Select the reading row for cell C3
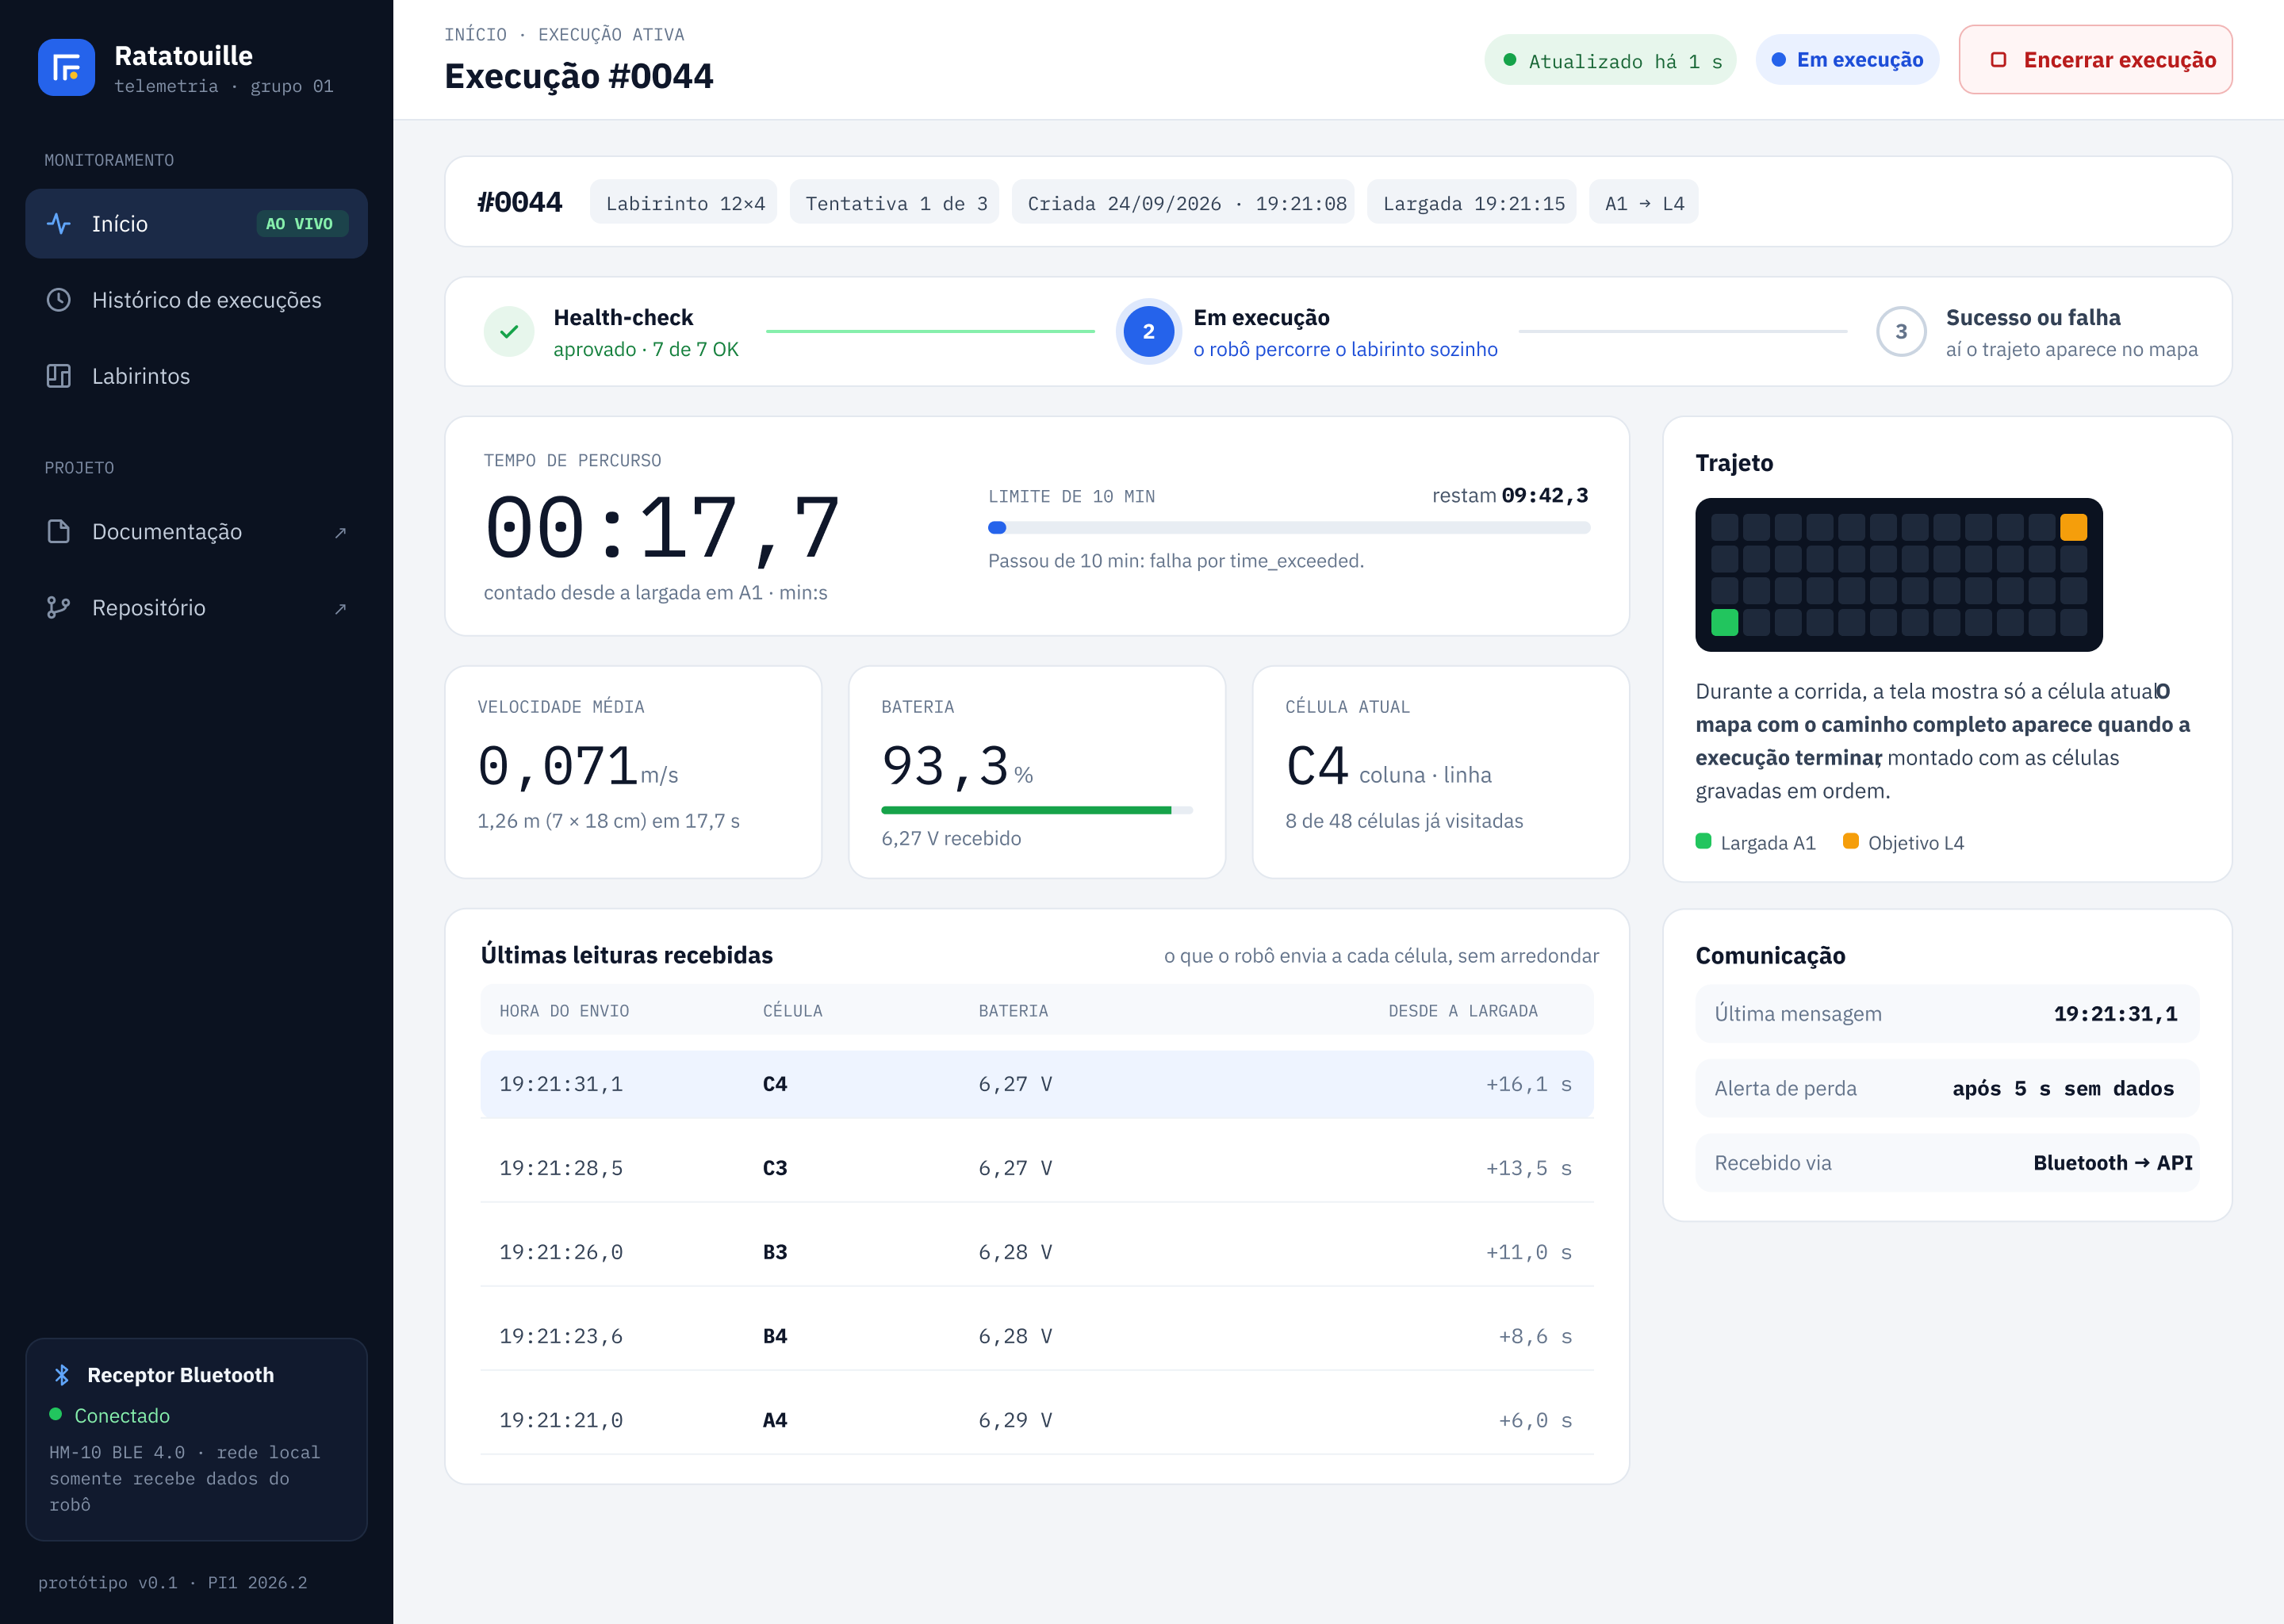The image size is (2284, 1624). pyautogui.click(x=1037, y=1168)
